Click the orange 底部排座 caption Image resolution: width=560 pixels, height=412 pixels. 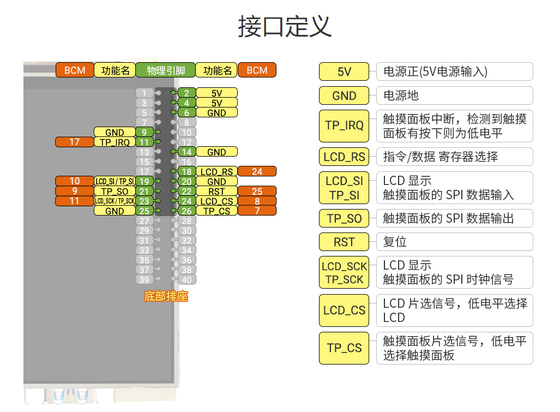(x=166, y=296)
